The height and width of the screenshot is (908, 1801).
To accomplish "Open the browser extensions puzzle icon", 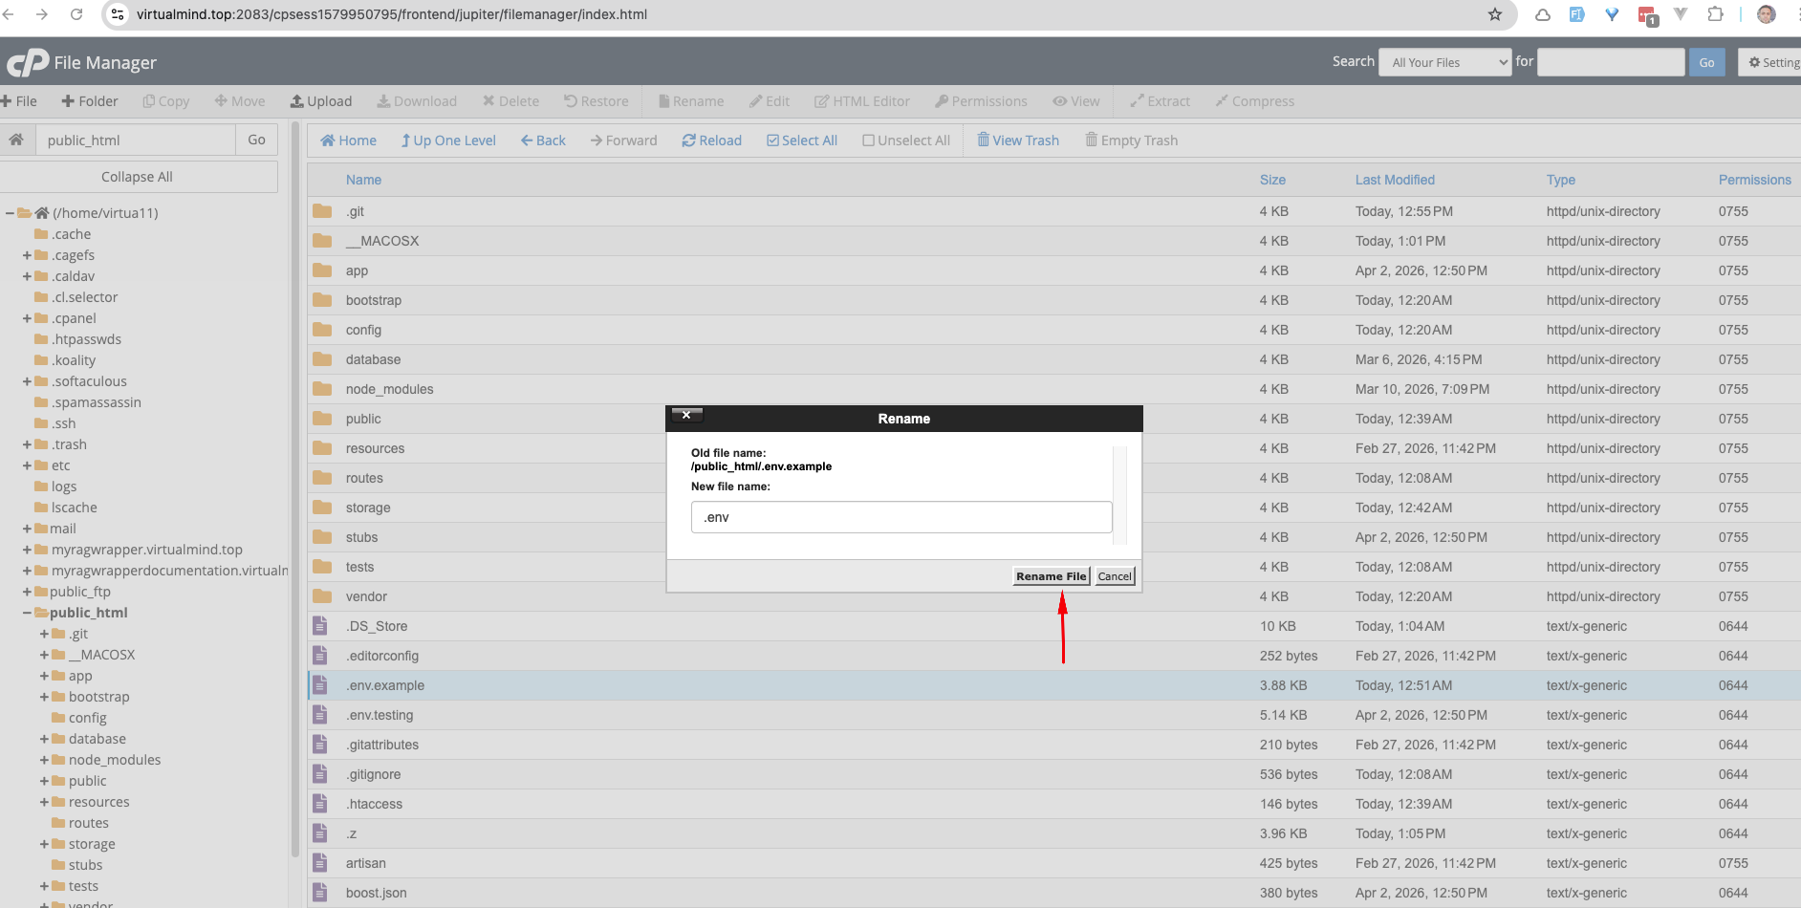I will 1715,14.
